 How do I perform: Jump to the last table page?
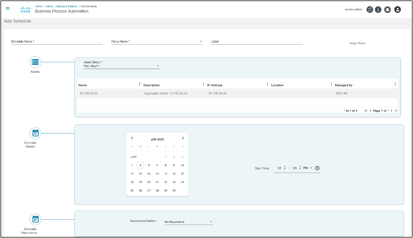click(395, 111)
